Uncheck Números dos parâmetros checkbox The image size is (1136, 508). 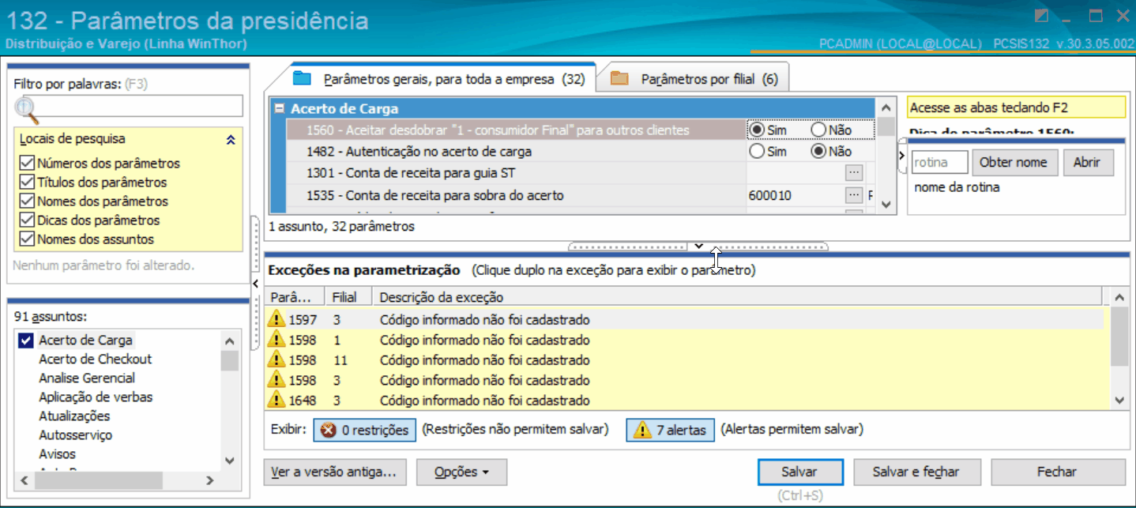tap(27, 164)
